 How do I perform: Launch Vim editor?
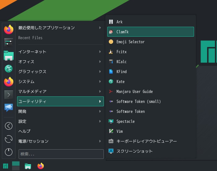[x=151, y=131]
